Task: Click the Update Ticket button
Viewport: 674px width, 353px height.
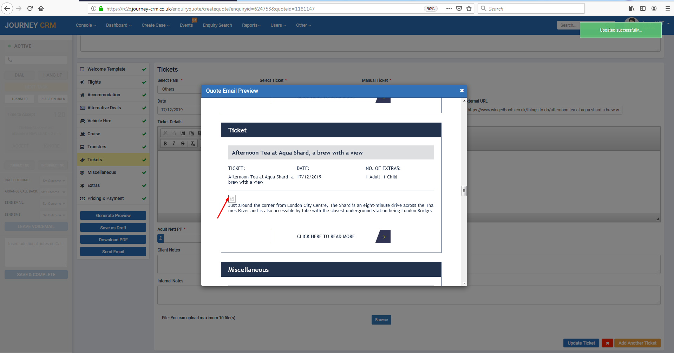Action: 581,343
